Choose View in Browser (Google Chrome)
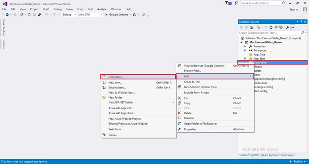This screenshot has height=164, width=309. [x=216, y=66]
